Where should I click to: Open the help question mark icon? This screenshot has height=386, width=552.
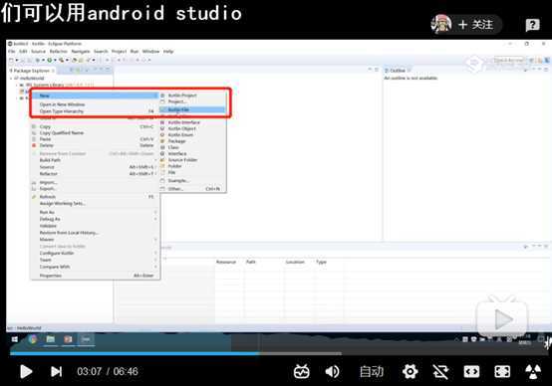[x=532, y=25]
